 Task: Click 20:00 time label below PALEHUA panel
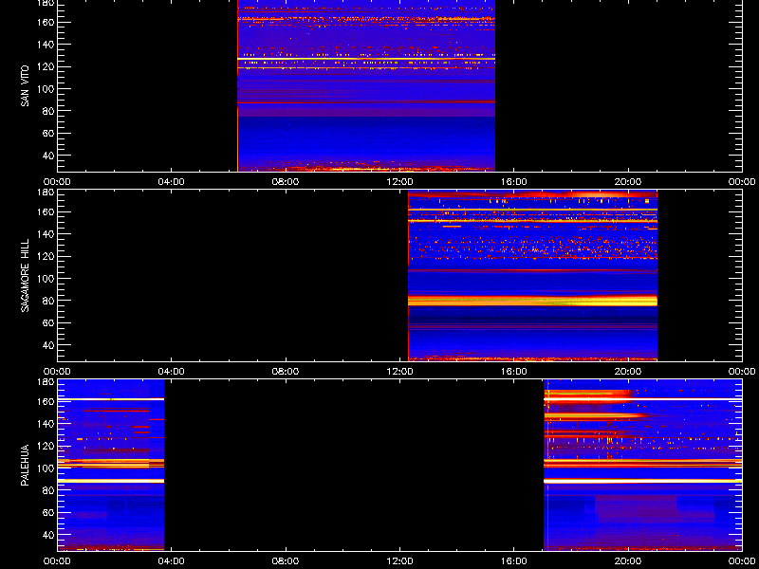[628, 561]
